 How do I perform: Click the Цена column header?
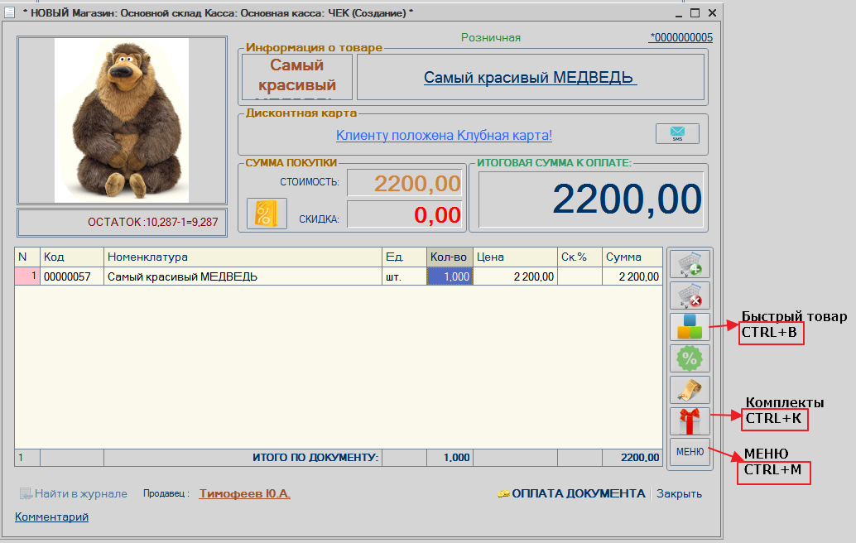click(x=516, y=257)
